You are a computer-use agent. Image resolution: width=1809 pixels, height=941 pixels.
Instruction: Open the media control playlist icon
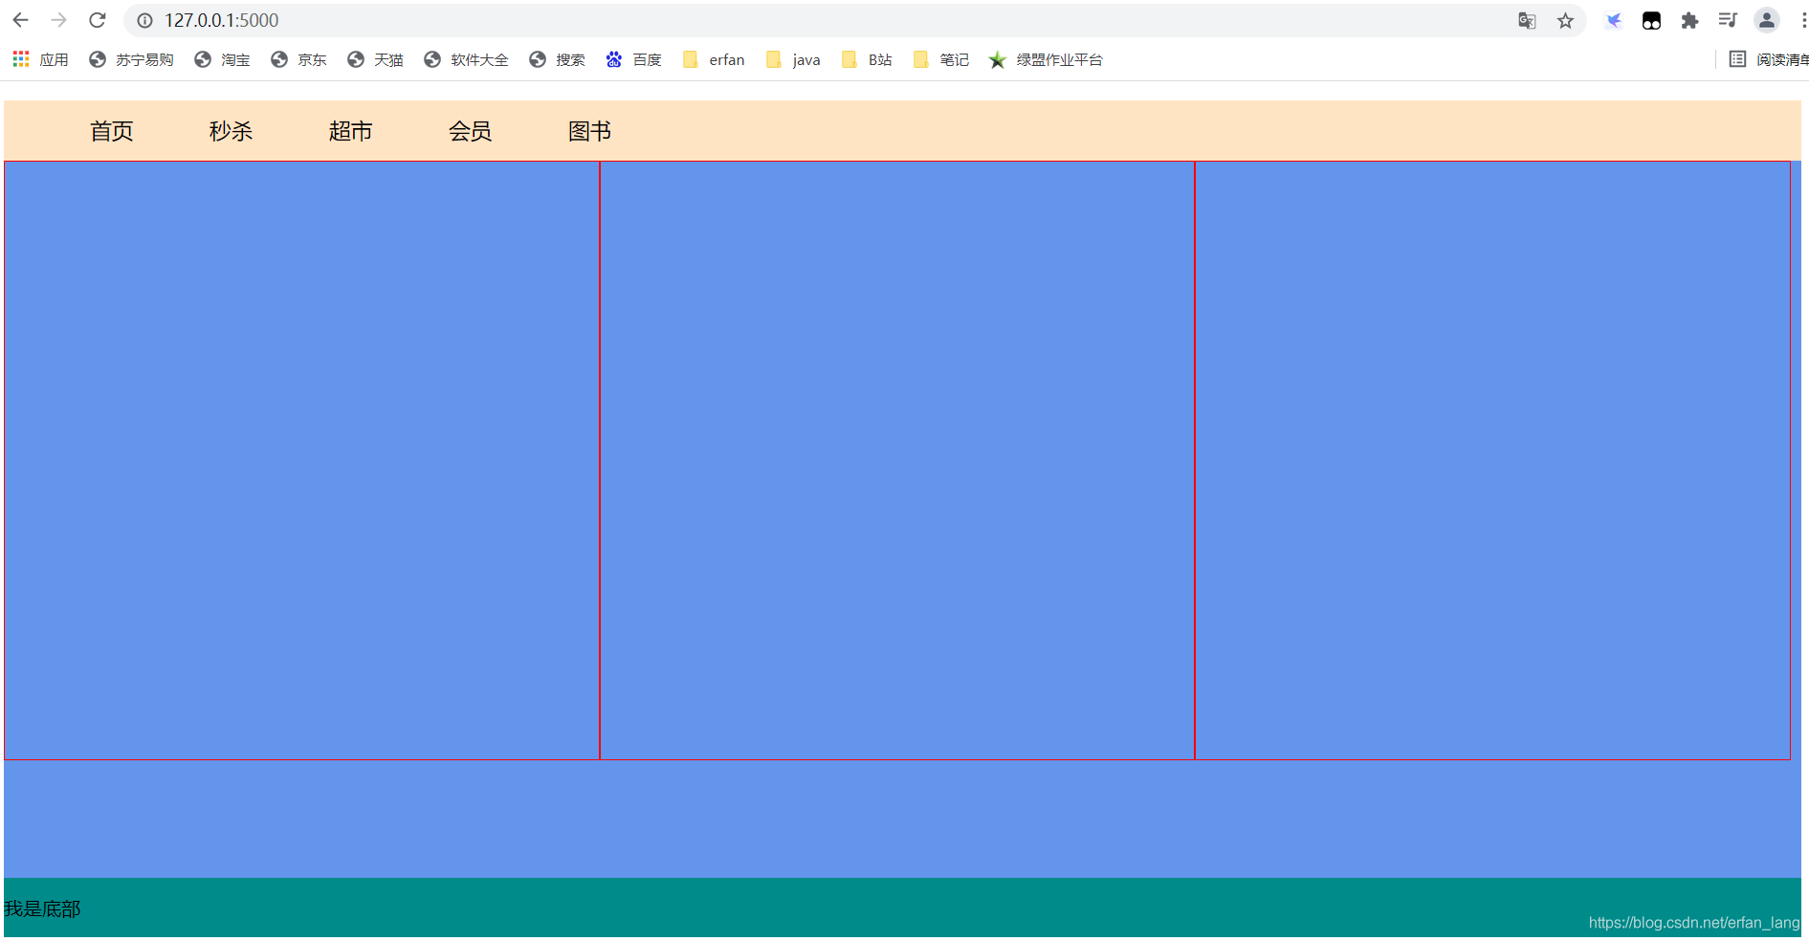(x=1728, y=20)
